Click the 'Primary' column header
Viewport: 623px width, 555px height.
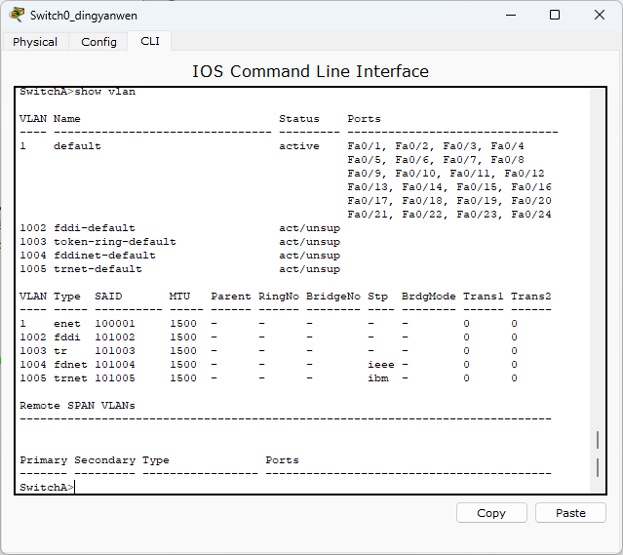pos(43,460)
